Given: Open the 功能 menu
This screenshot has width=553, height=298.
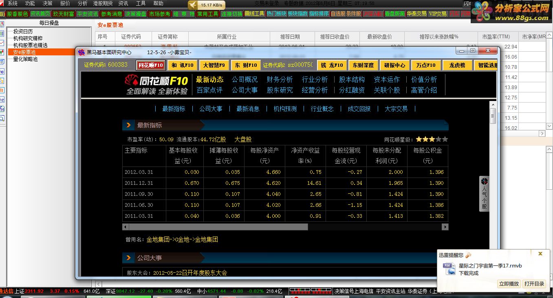Looking at the screenshot, I should (30, 3).
